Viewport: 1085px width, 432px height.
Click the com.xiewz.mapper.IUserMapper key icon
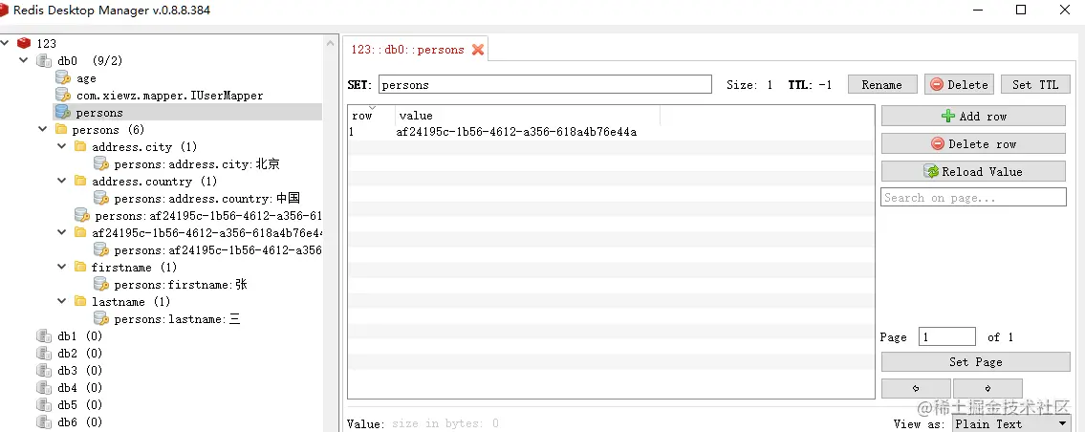coord(63,95)
